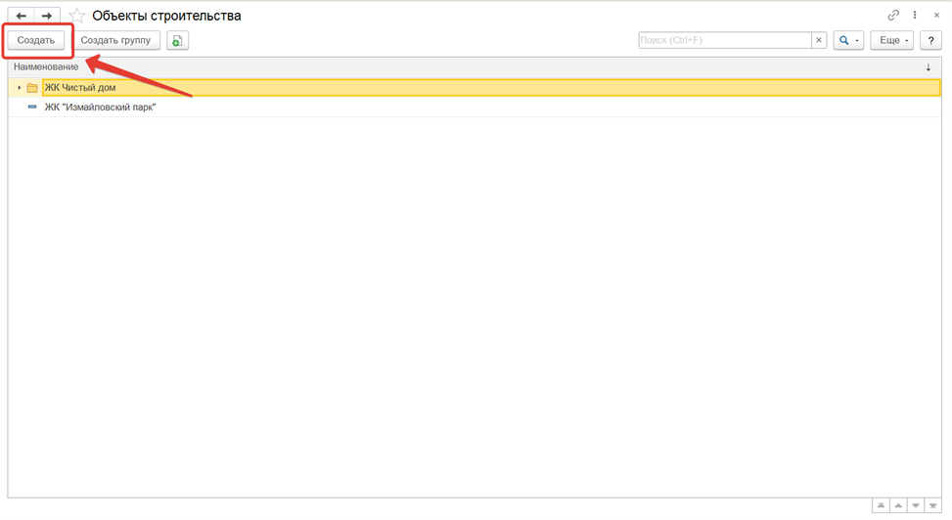Move down one row with the down arrow

pyautogui.click(x=916, y=505)
